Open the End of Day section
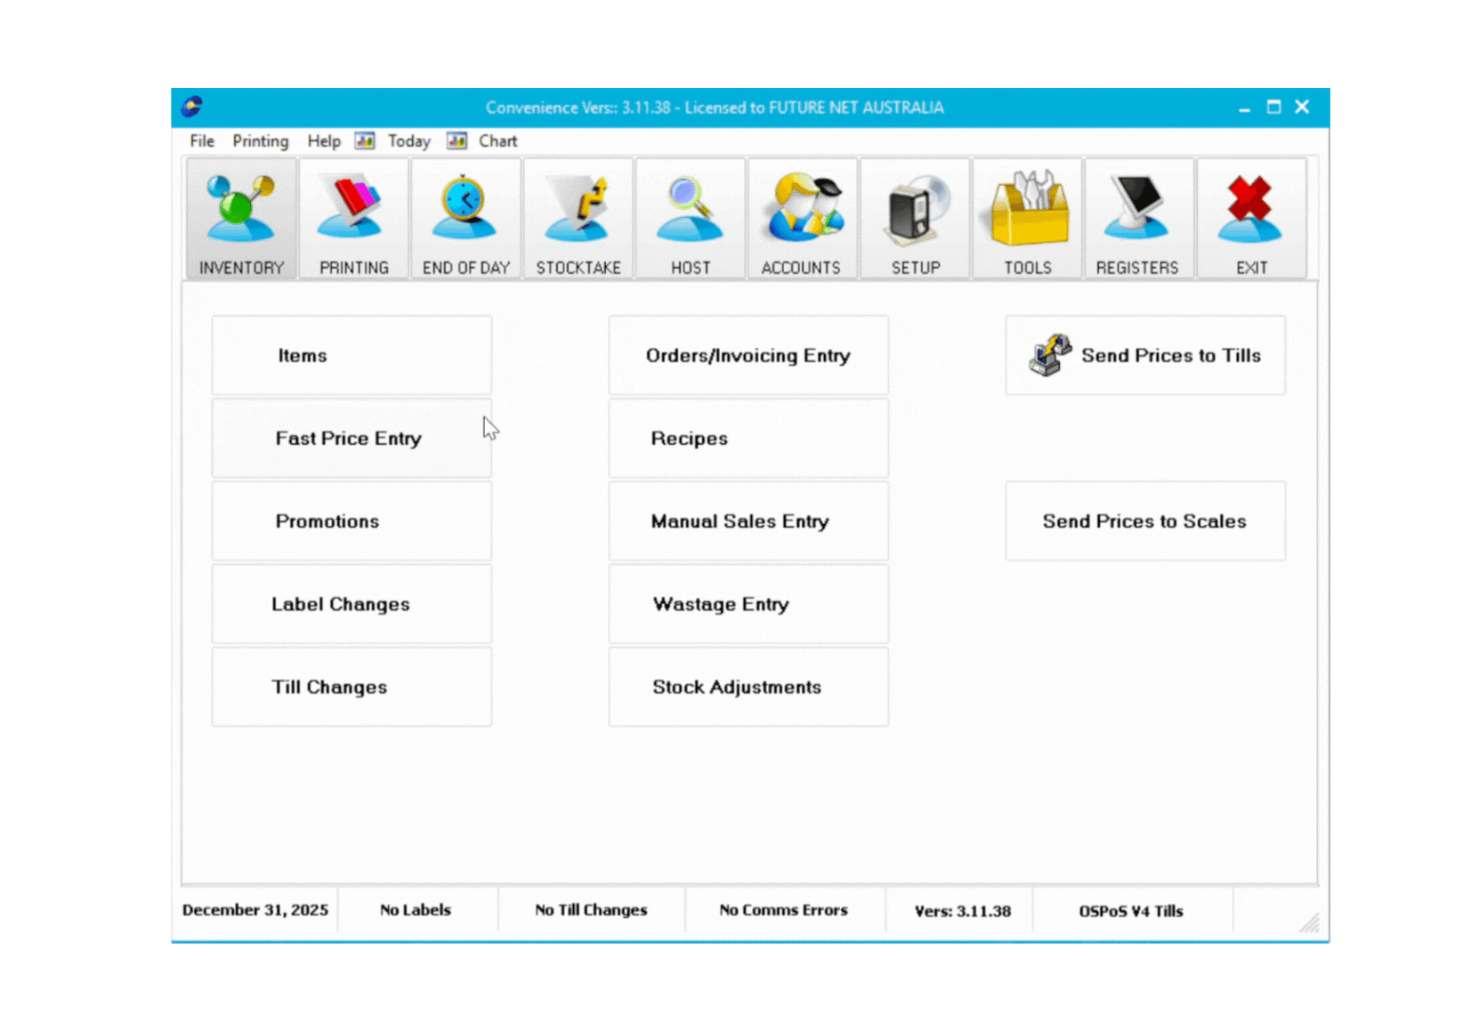The height and width of the screenshot is (1016, 1479). pos(465,220)
